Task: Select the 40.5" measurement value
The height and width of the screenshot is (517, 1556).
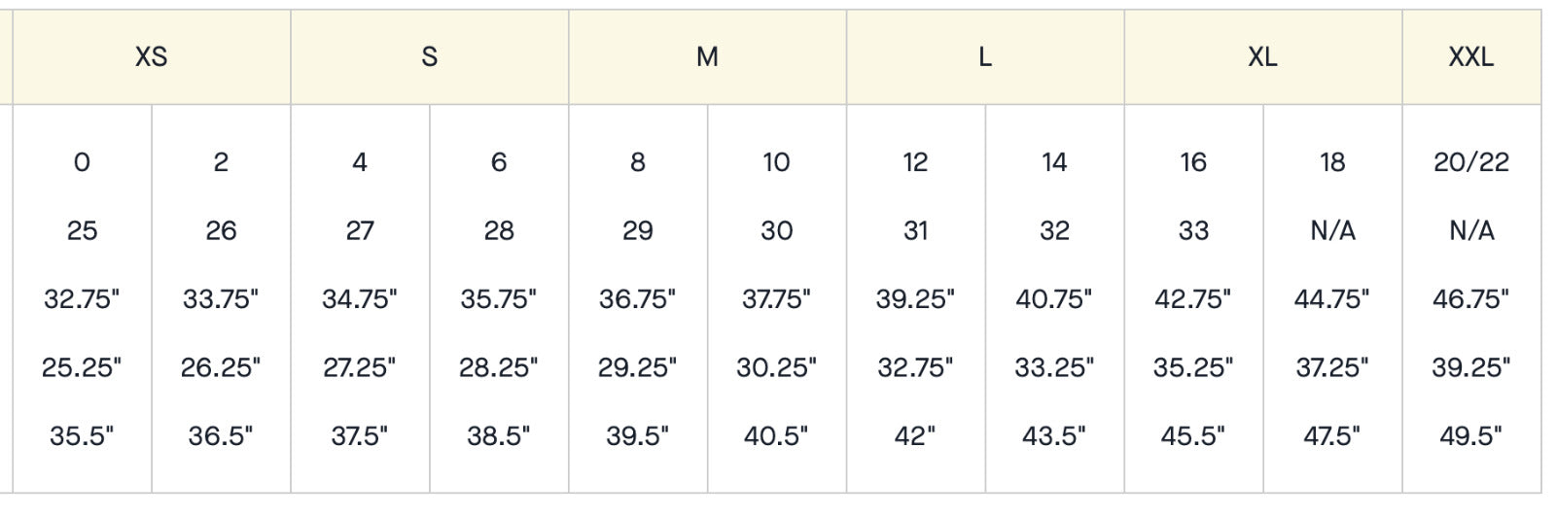Action: pos(776,435)
